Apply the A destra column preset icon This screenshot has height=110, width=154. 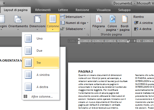coord(28,87)
